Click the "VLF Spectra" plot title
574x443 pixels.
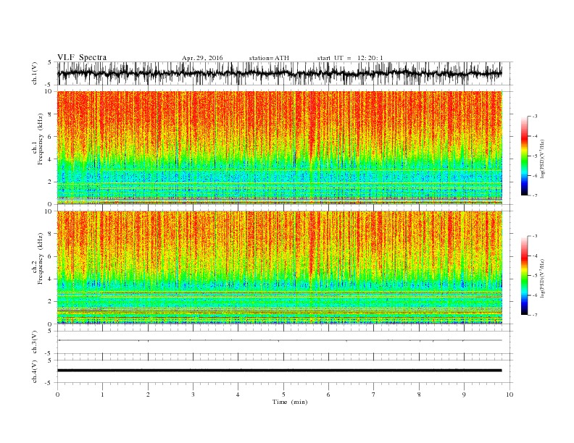coord(82,57)
